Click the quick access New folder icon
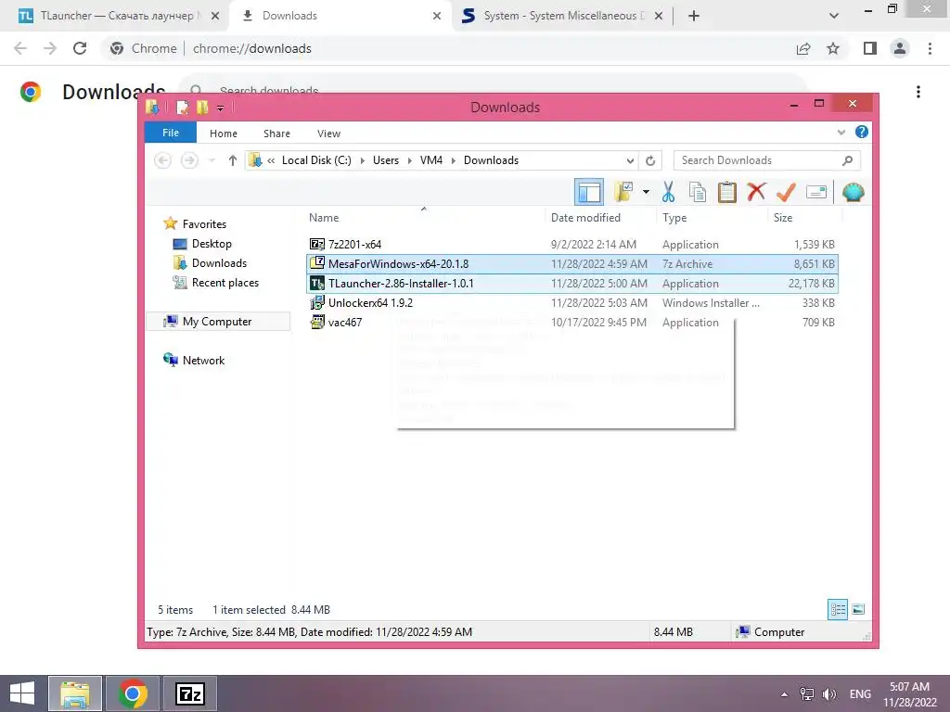Screen dimensions: 950x712 [202, 108]
